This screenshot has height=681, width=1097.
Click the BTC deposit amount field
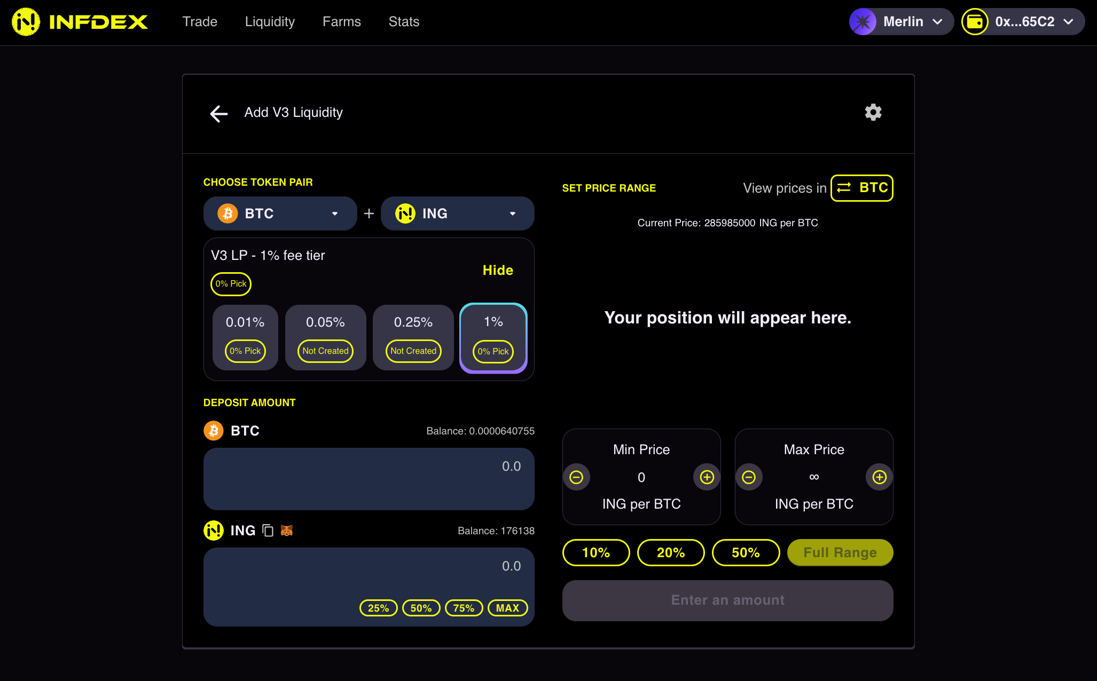369,478
